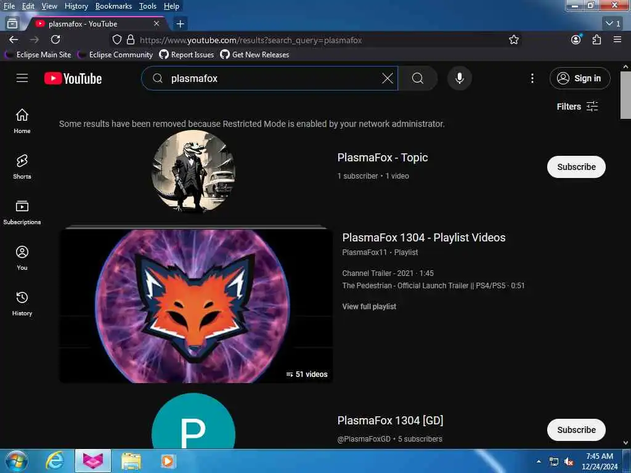Open Subscriptions in the sidebar

22,212
